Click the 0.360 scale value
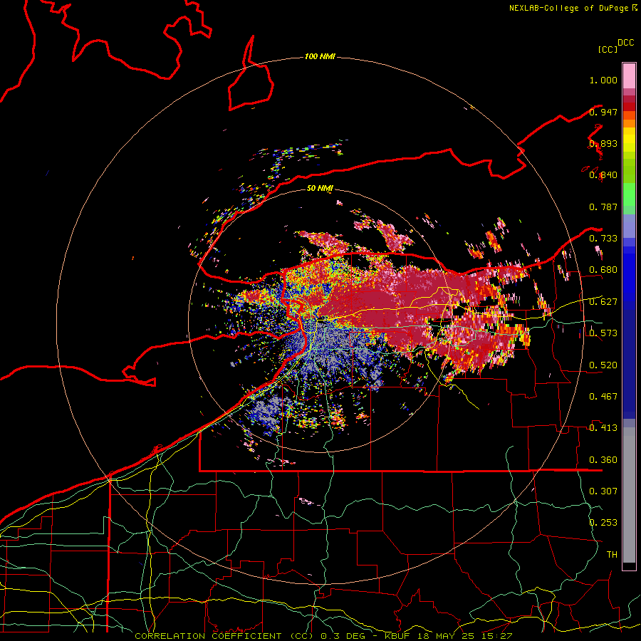Viewport: 641px width, 641px height. [603, 459]
